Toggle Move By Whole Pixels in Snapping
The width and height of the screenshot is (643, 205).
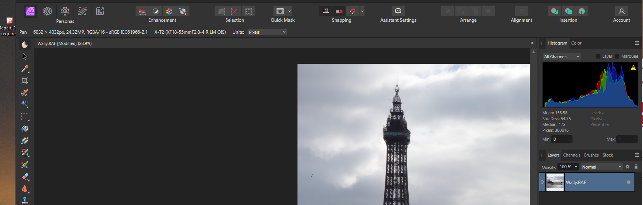339,11
